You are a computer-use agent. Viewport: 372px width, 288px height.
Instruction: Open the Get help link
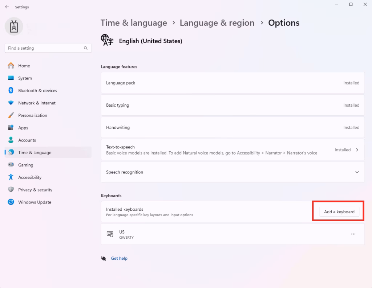pyautogui.click(x=119, y=258)
